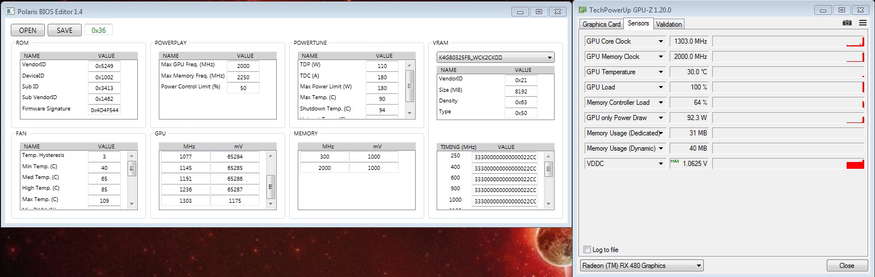Click the GPU-Z title bar app icon
The width and height of the screenshot is (875, 277).
point(583,10)
